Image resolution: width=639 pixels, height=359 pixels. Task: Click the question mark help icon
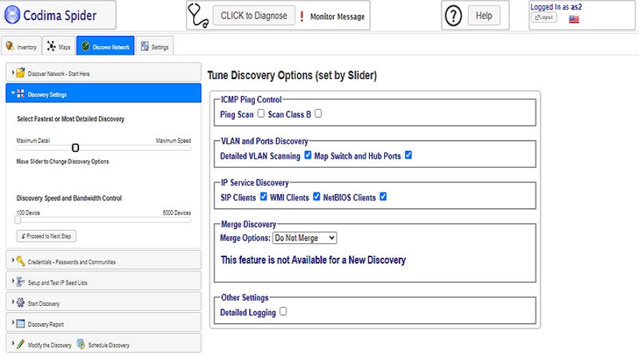[453, 16]
